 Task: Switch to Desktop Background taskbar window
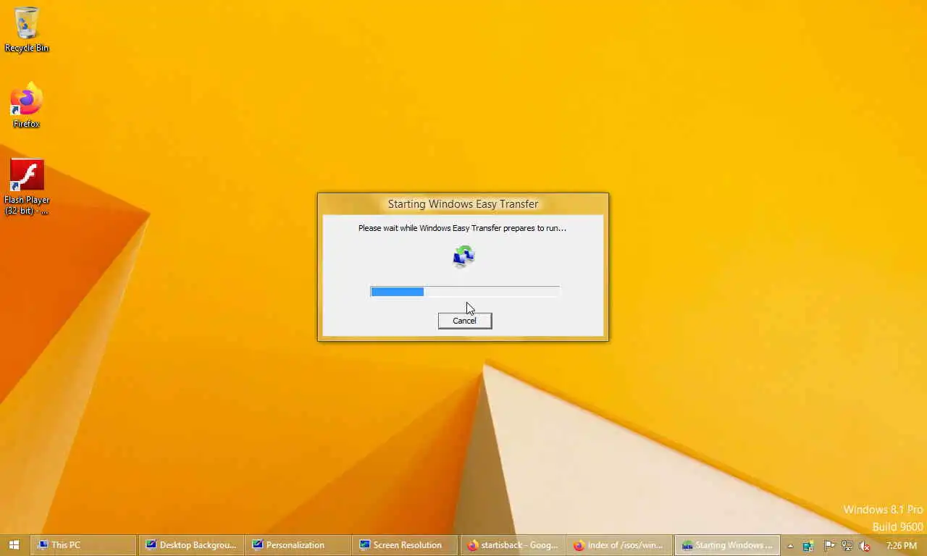(191, 545)
